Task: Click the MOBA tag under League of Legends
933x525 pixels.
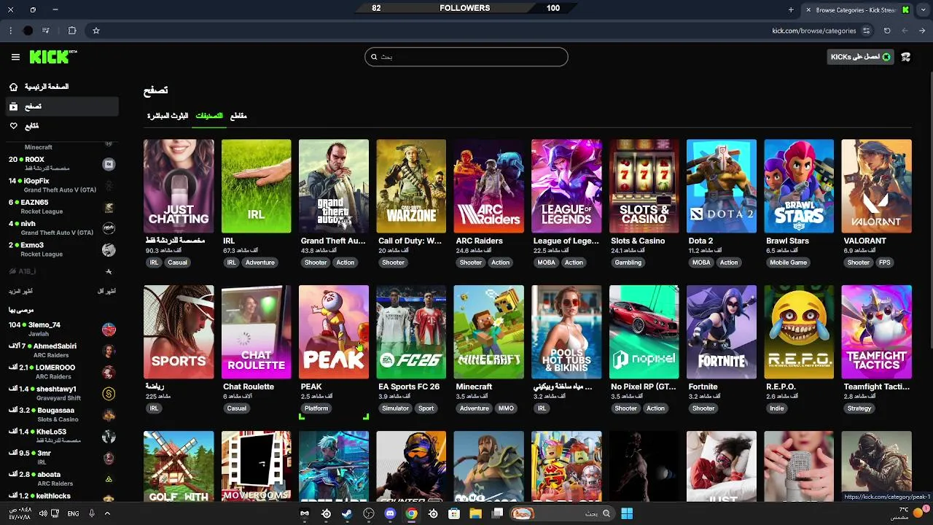Action: click(x=546, y=262)
